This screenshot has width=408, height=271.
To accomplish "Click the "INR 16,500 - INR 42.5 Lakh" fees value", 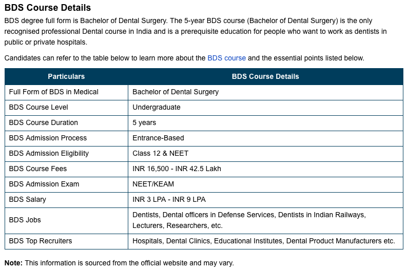I will 177,169.
